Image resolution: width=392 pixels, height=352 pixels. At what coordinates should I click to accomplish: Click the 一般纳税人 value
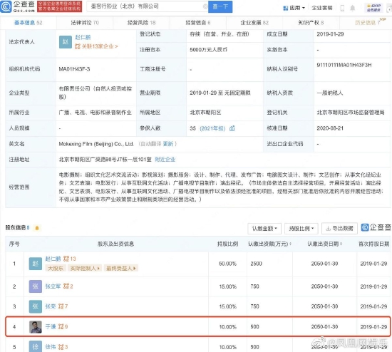pos(330,93)
